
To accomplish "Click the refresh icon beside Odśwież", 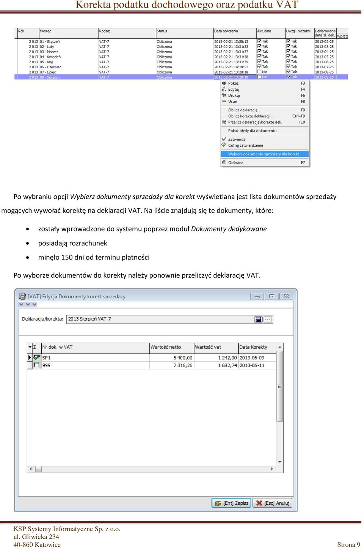I will (224, 162).
